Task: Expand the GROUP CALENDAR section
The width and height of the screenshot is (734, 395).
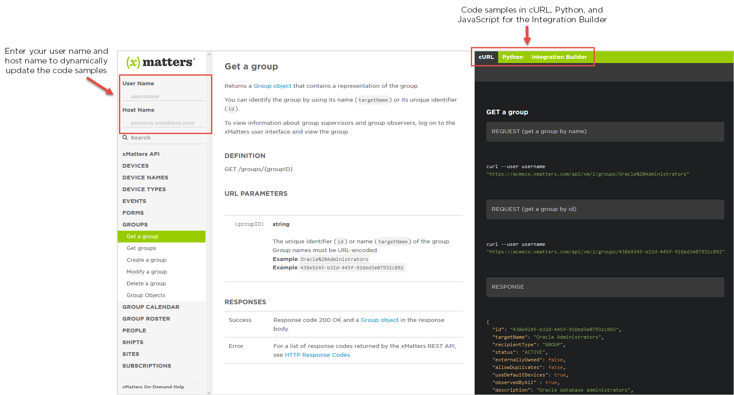Action: 150,307
